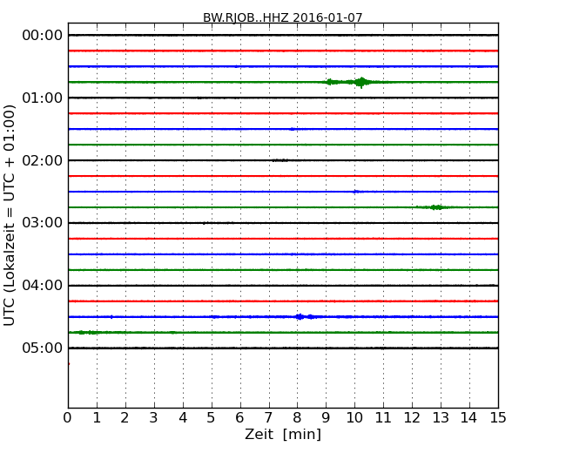566x453 pixels.
Task: Click x-axis tick label 3
Action: 154,418
